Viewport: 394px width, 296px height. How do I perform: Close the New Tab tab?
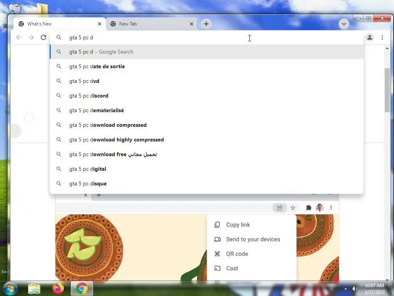pos(192,24)
